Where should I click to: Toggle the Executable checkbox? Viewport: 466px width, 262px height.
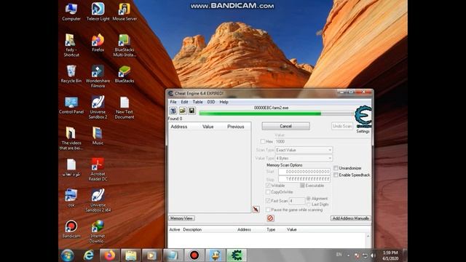[x=302, y=186]
